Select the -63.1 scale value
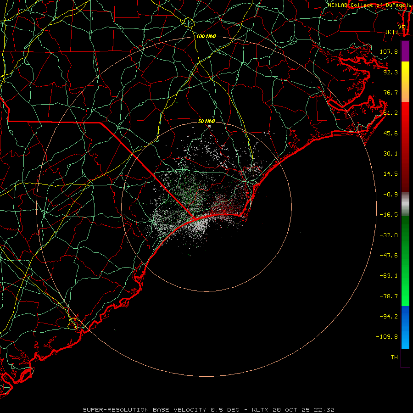The image size is (413, 413). (x=389, y=276)
